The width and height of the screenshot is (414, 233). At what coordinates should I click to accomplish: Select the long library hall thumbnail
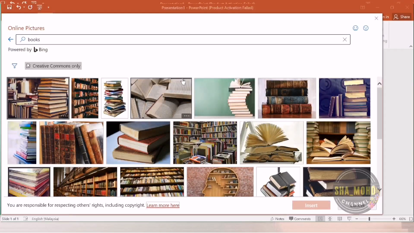coord(85,182)
